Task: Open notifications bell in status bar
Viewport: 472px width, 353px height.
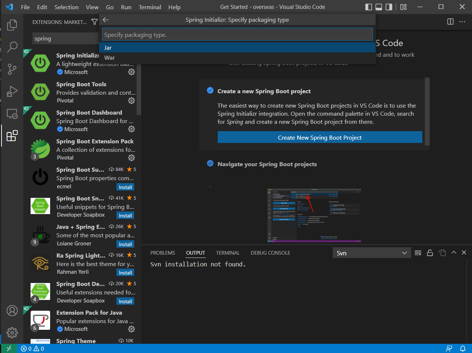Action: pos(463,349)
